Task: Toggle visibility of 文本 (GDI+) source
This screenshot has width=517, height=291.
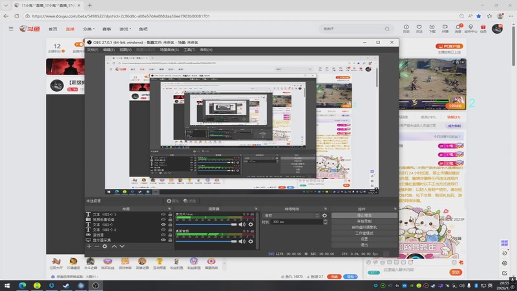Action: click(x=164, y=224)
